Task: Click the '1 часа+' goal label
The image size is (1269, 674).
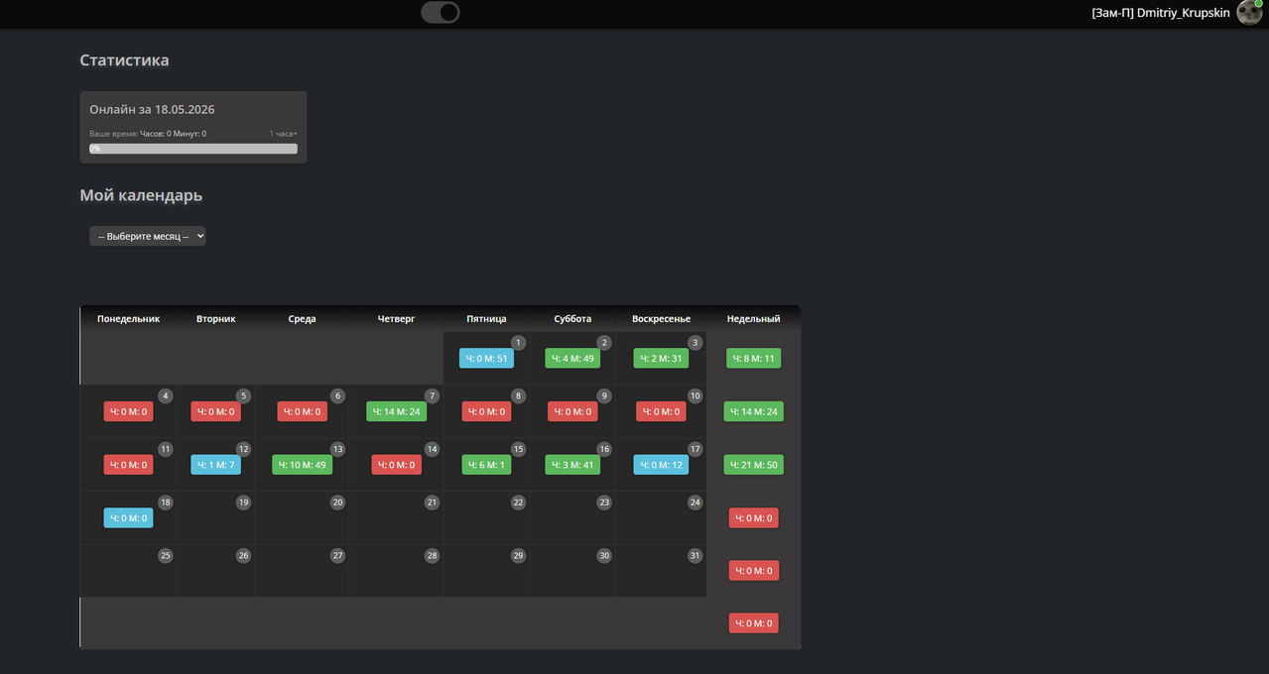Action: click(x=283, y=133)
